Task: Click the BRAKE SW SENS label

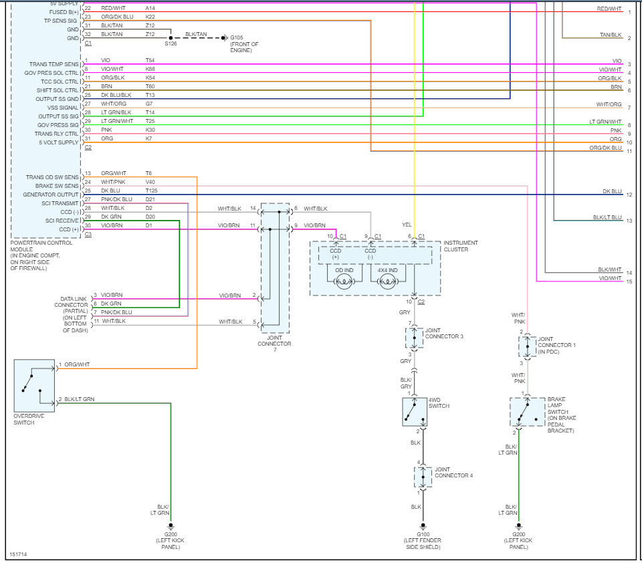Action: tap(57, 186)
